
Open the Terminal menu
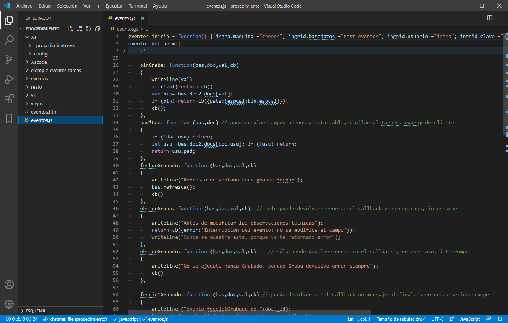click(x=138, y=6)
